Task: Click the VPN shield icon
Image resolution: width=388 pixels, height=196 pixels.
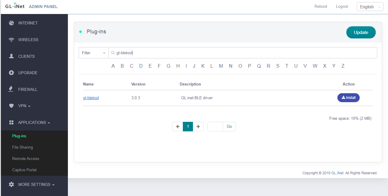Action: 11,106
